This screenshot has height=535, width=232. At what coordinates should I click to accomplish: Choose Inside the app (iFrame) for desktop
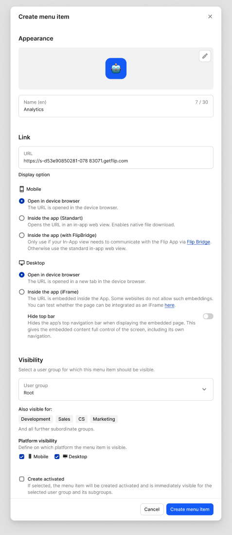(22, 292)
